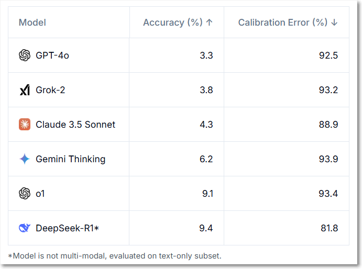Click the down arrow next to Calibration Error
Viewport: 362px width, 269px height.
[334, 23]
